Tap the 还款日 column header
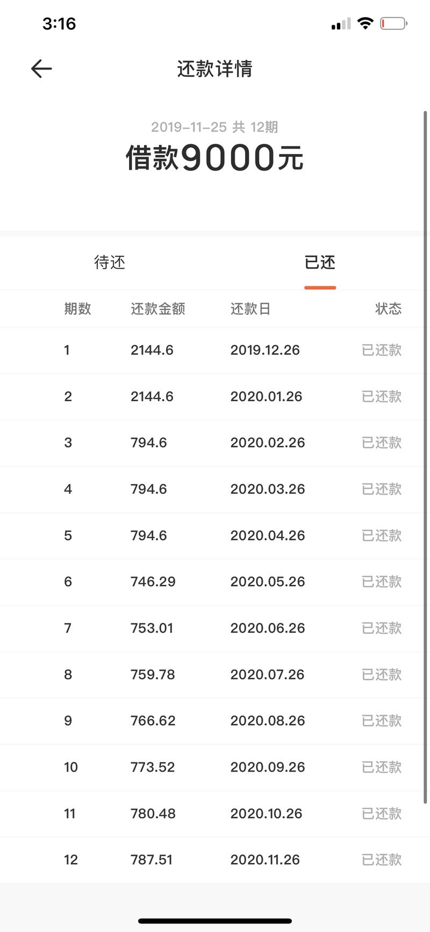The image size is (430, 932). pos(250,309)
